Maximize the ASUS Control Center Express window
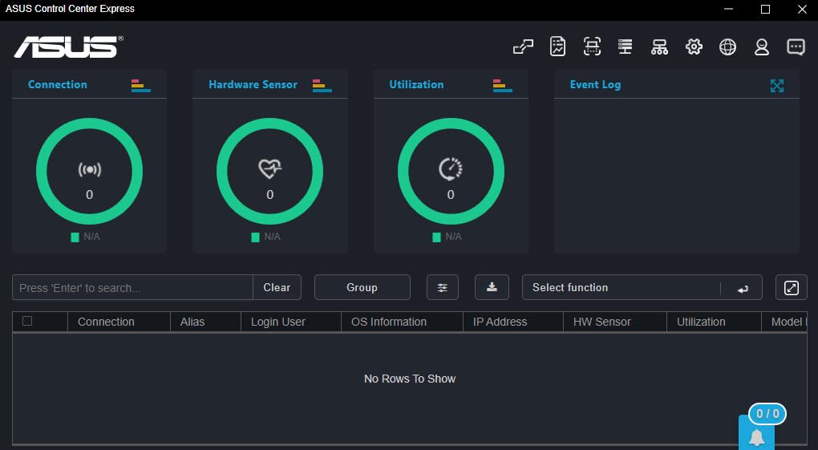Image resolution: width=818 pixels, height=450 pixels. pos(765,9)
